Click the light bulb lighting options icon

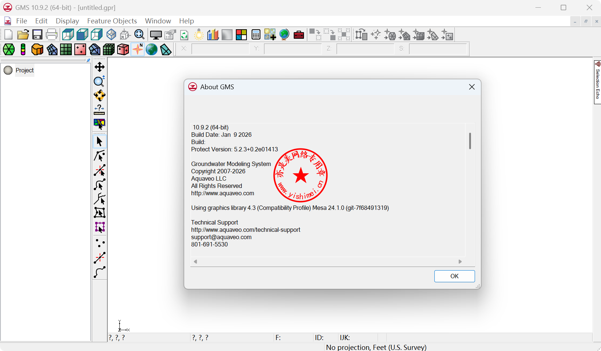click(x=199, y=35)
